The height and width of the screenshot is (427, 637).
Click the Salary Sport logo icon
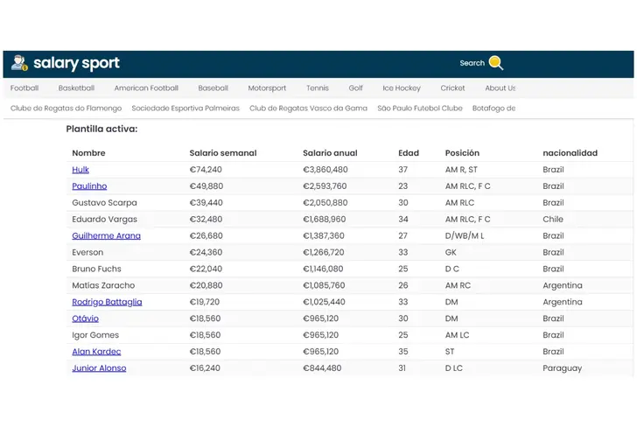click(x=19, y=63)
